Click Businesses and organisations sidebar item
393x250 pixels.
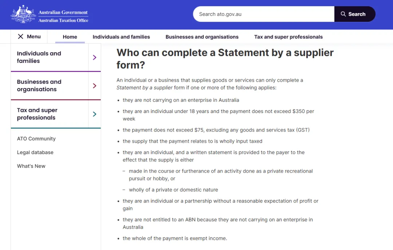(39, 86)
